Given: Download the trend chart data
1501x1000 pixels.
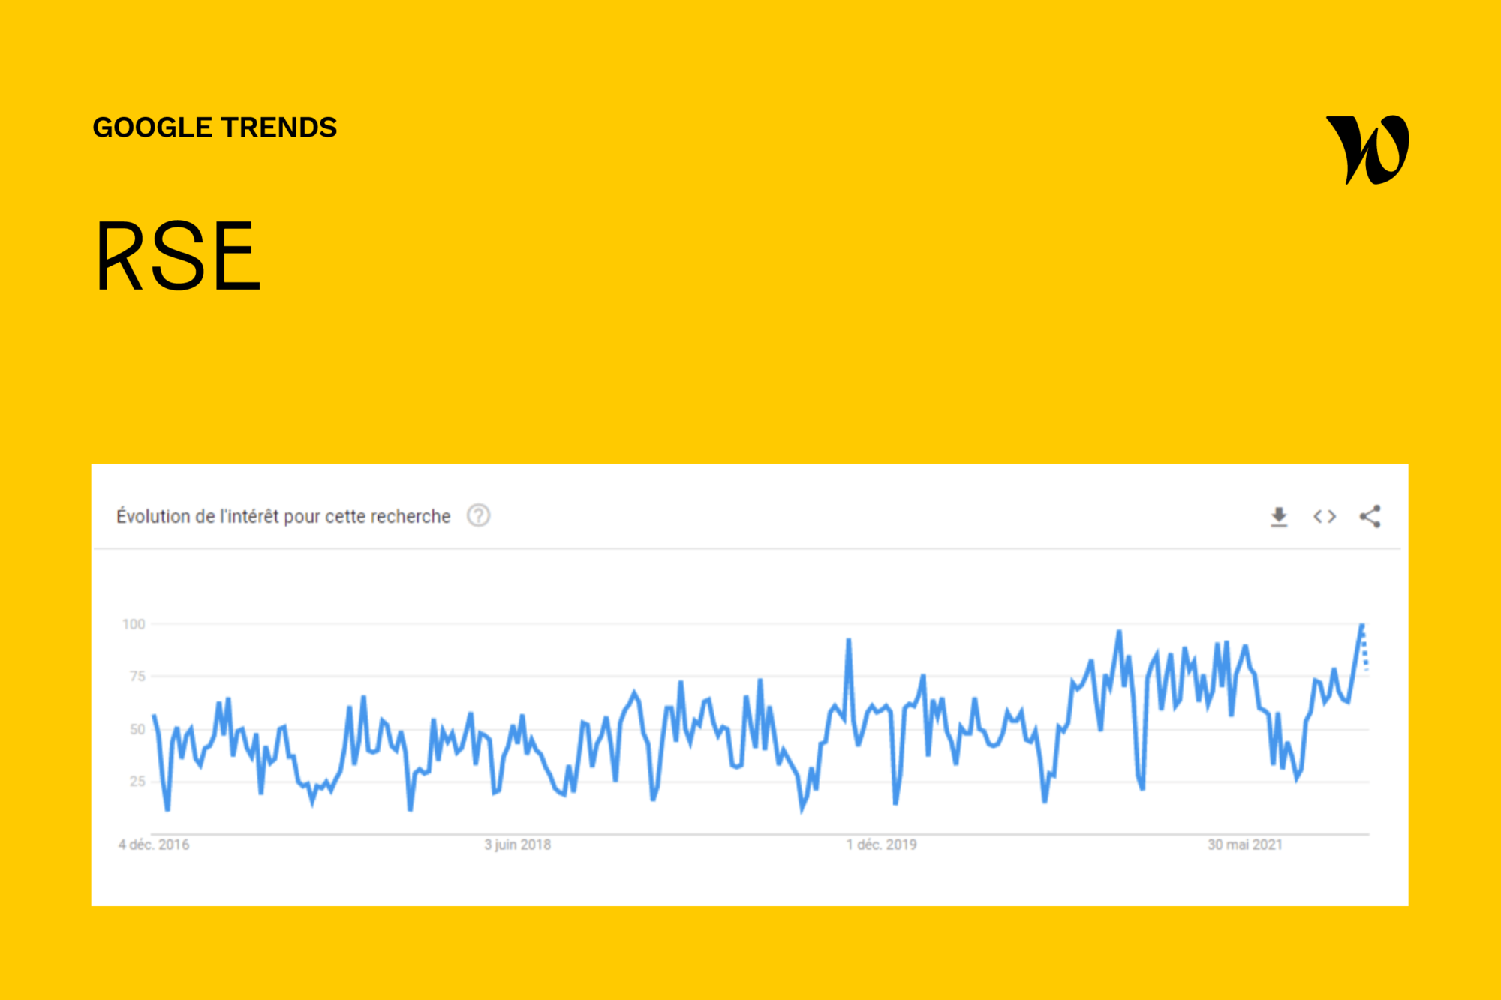Looking at the screenshot, I should point(1279,516).
